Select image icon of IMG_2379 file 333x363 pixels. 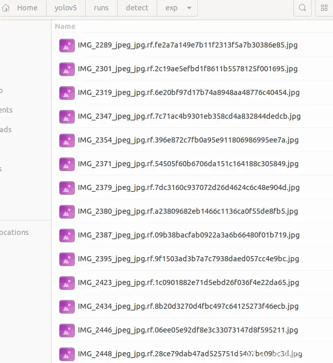[67, 188]
